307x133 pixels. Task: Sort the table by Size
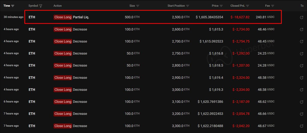pyautogui.click(x=138, y=6)
